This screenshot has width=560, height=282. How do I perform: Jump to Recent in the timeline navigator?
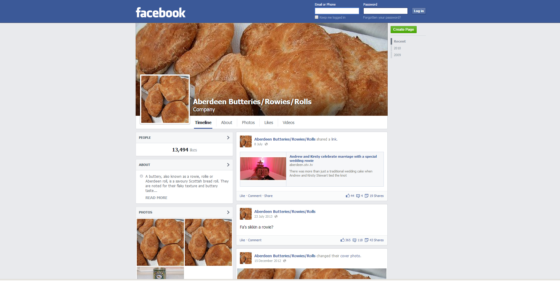tap(399, 41)
